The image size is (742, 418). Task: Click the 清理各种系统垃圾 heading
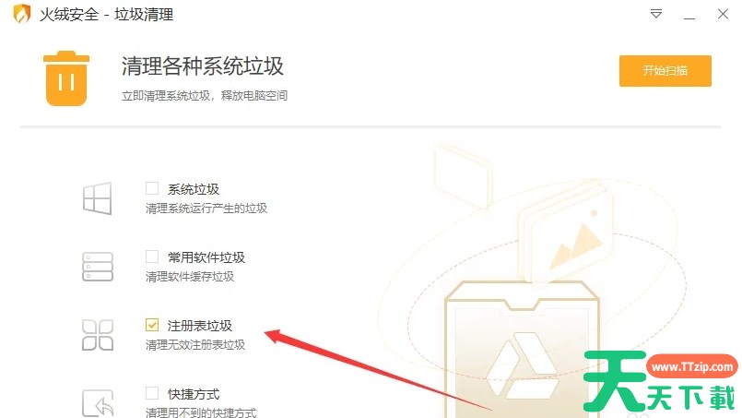pyautogui.click(x=202, y=66)
